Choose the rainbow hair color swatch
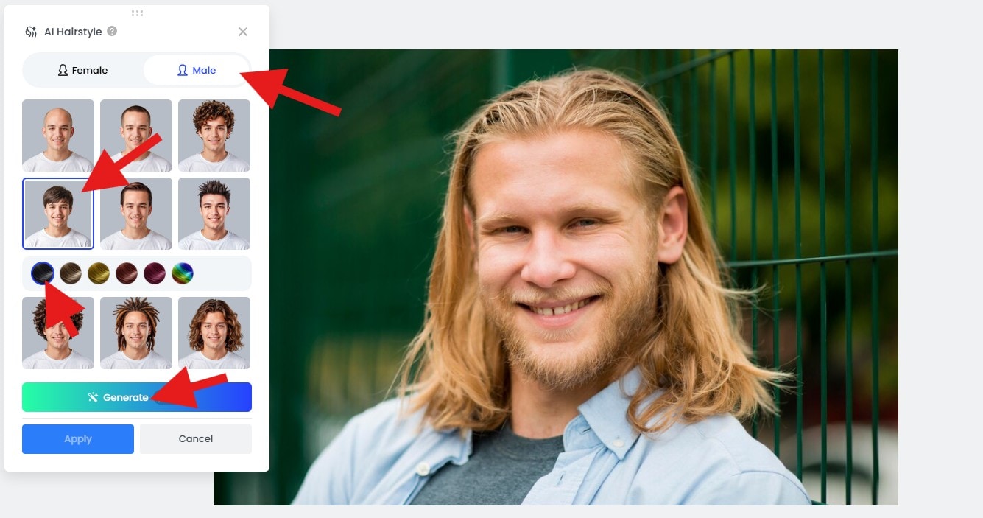The width and height of the screenshot is (983, 518). pyautogui.click(x=183, y=274)
